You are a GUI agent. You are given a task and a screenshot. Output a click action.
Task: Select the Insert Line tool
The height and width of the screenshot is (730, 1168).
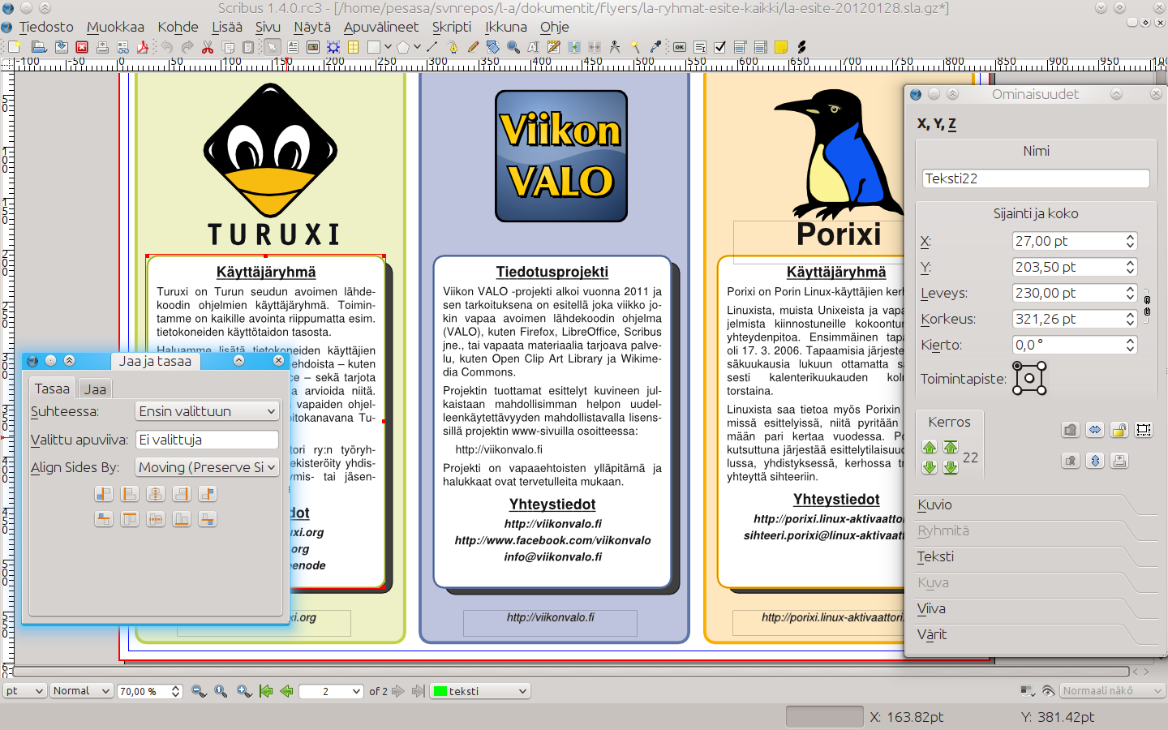pyautogui.click(x=432, y=47)
